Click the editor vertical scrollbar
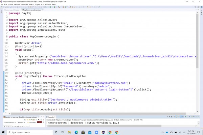 197,41
